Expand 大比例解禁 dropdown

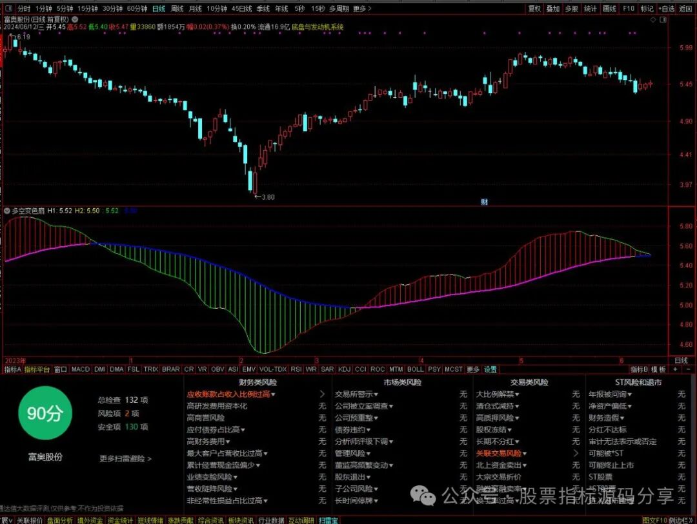[498, 394]
